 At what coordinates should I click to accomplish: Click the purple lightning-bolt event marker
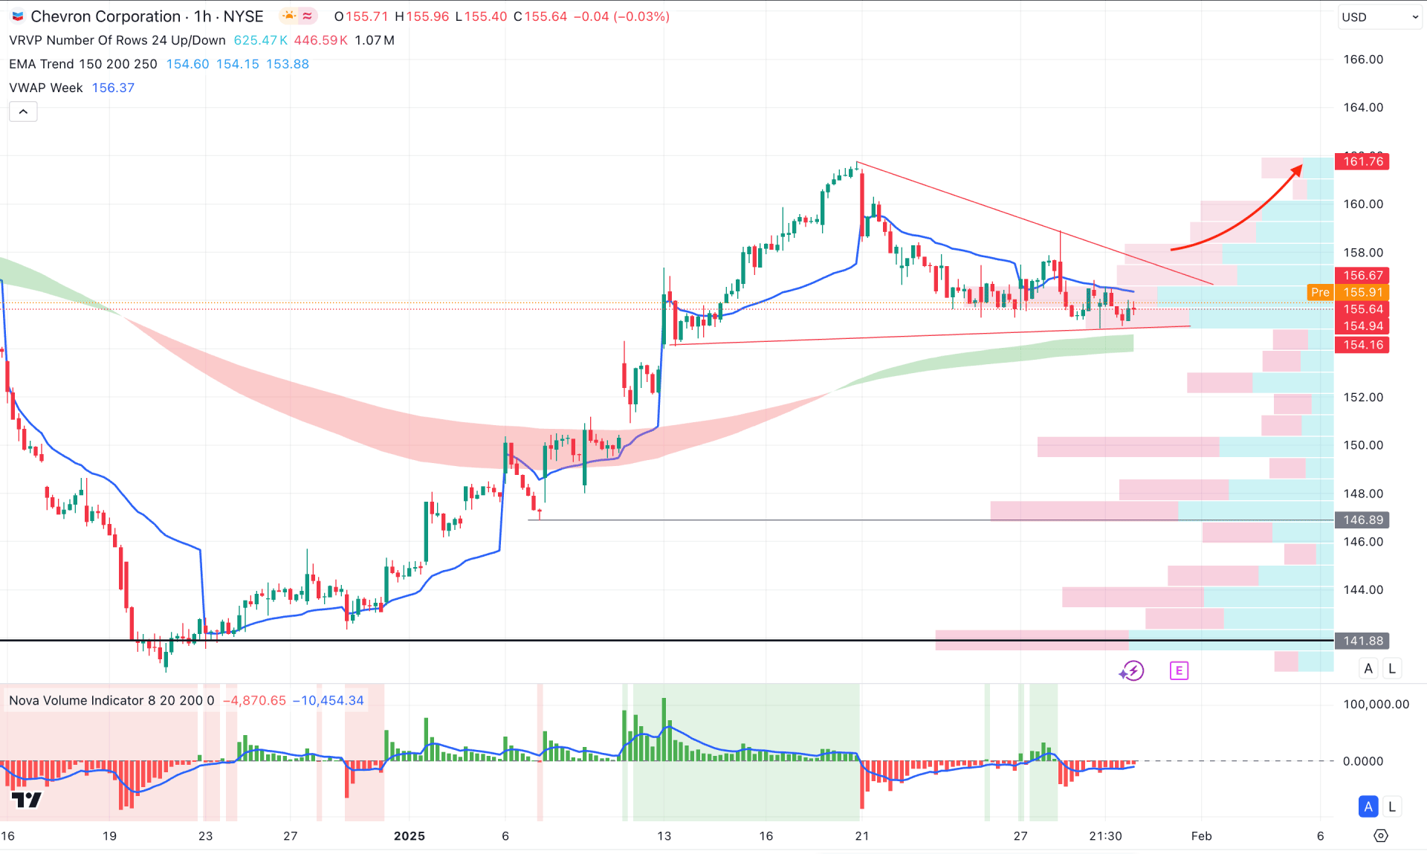(x=1131, y=671)
